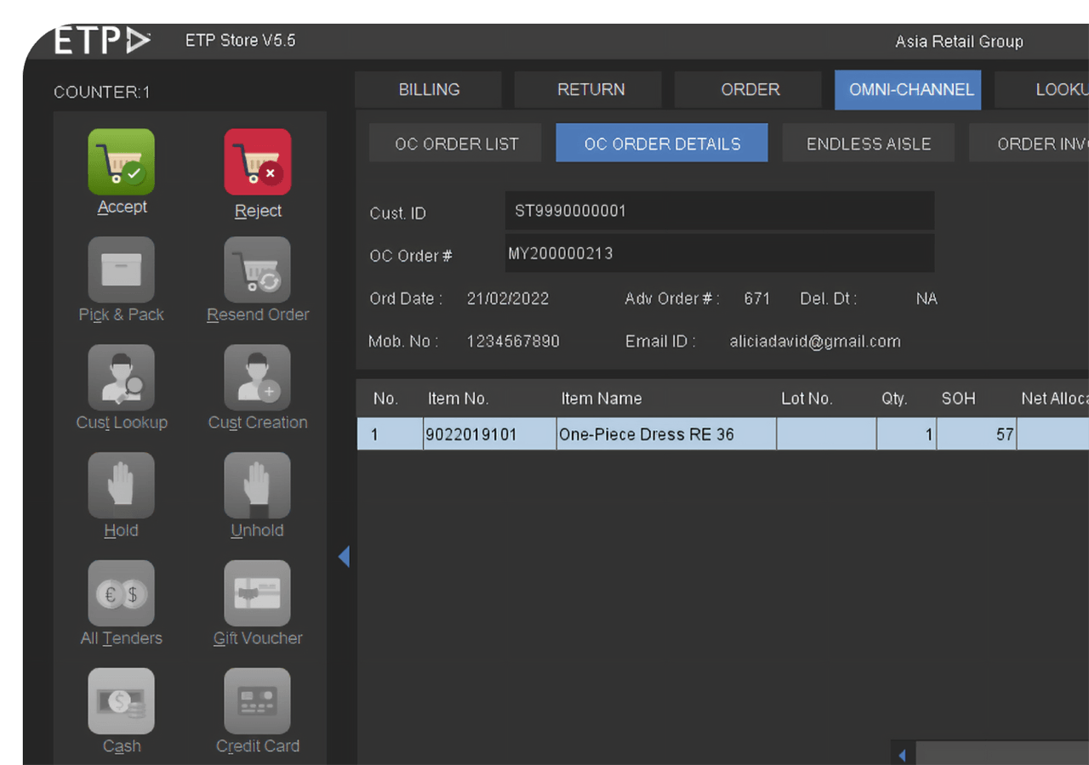Click the green Accept cart icon
1089x765 pixels.
[121, 161]
